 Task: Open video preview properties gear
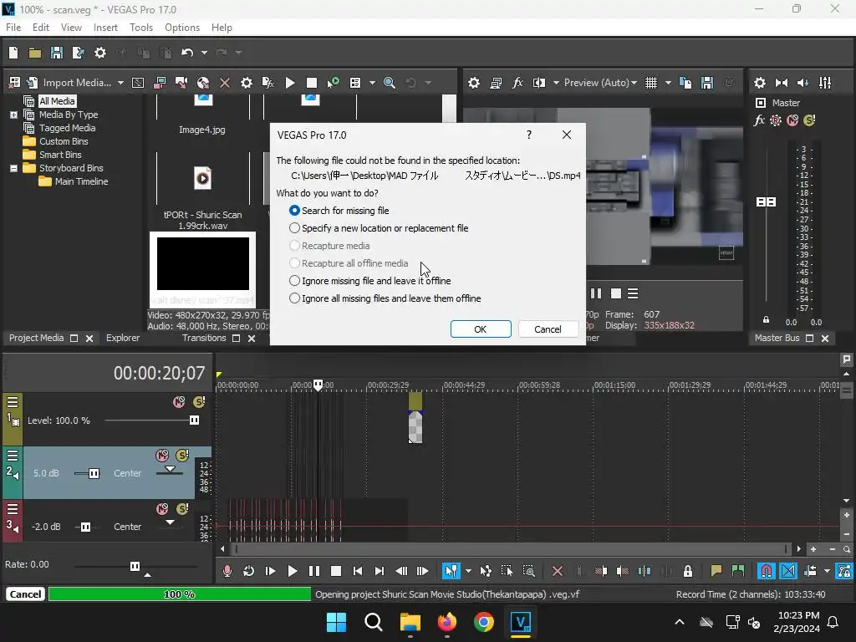474,83
